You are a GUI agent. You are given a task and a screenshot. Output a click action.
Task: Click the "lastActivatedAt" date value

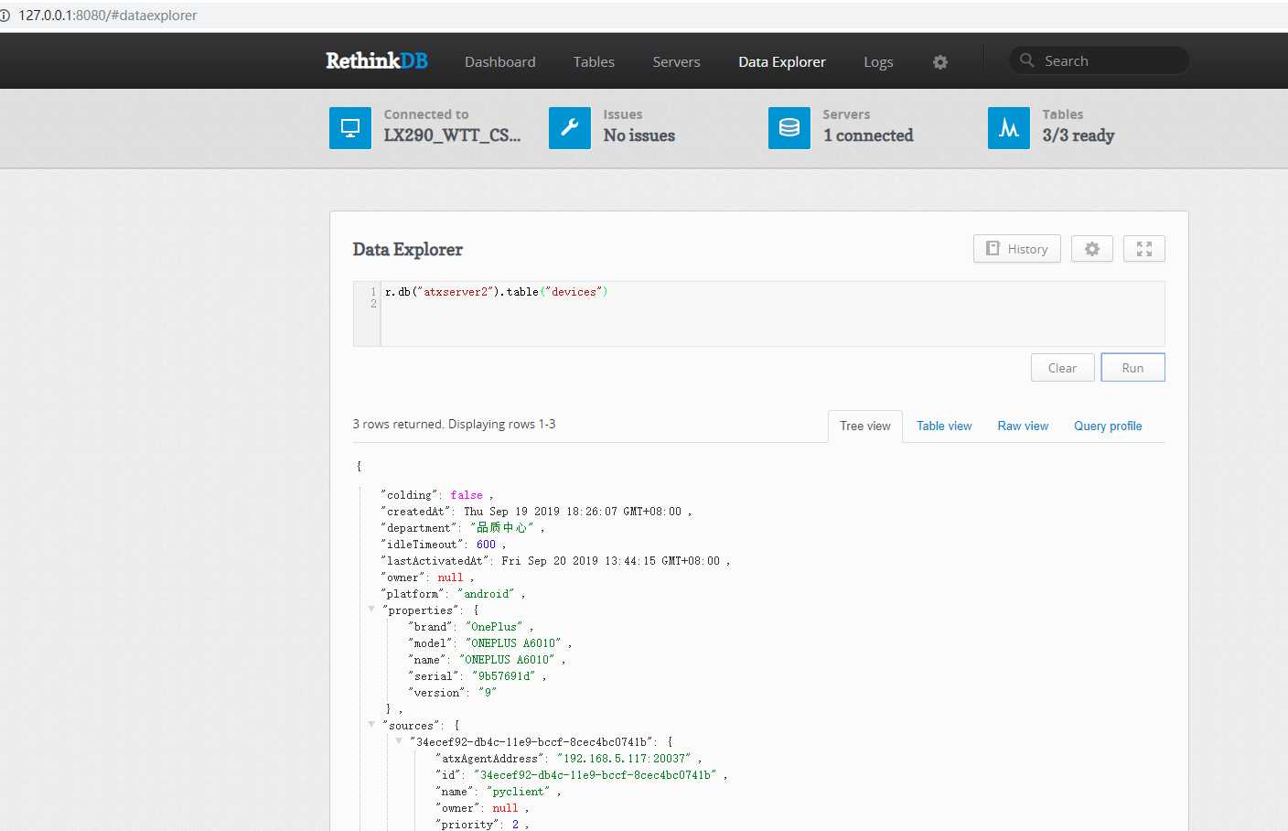pos(611,561)
